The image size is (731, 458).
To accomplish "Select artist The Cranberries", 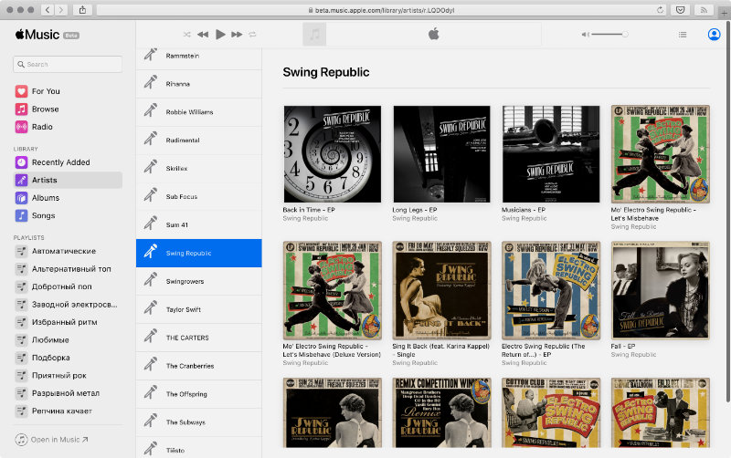I will [x=199, y=366].
